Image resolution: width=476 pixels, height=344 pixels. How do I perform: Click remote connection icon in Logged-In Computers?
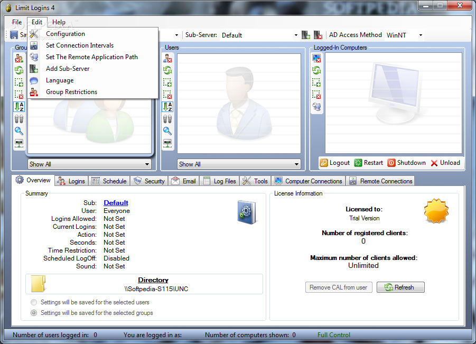(x=316, y=107)
